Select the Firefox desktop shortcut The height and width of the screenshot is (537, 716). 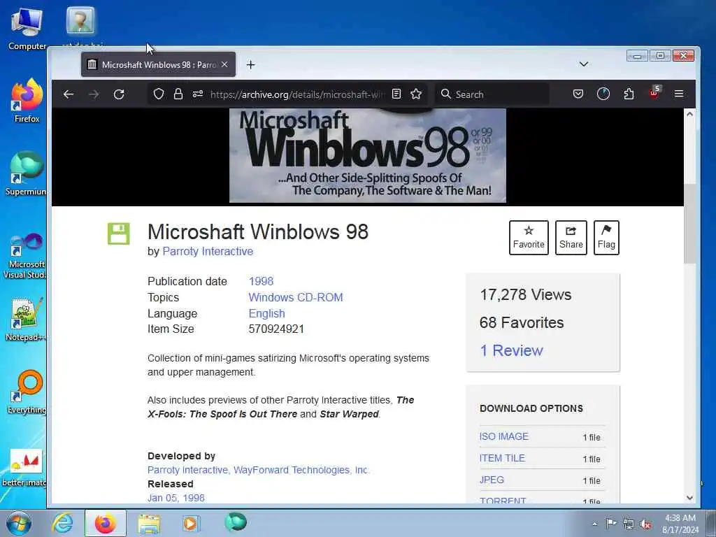pyautogui.click(x=27, y=101)
